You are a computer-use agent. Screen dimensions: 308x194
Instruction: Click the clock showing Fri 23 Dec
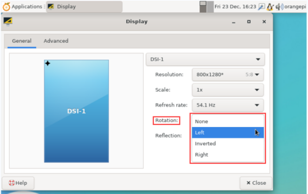(235, 7)
